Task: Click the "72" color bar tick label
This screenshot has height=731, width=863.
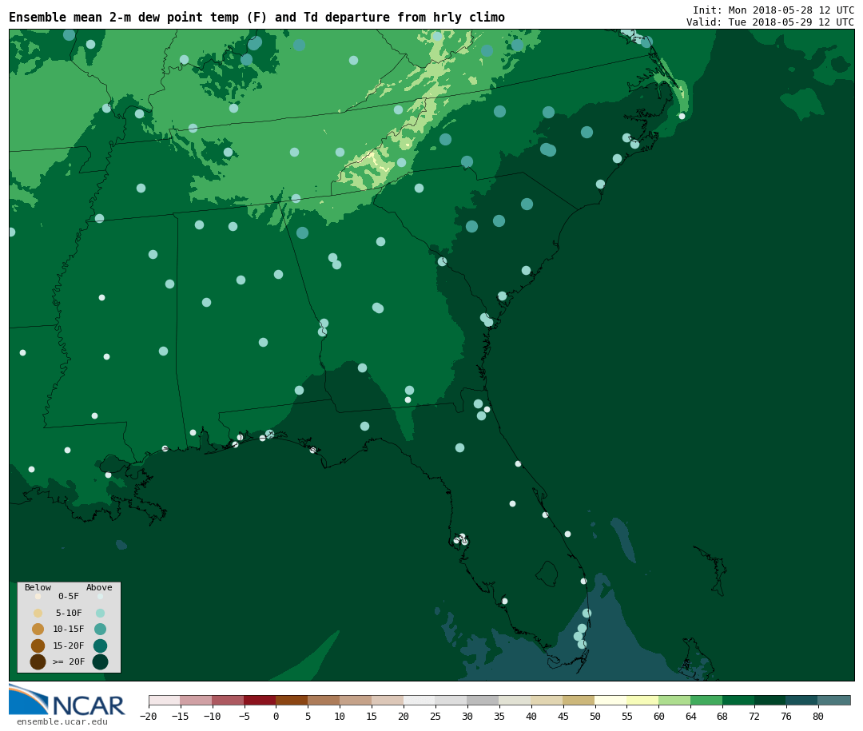Action: pyautogui.click(x=754, y=716)
